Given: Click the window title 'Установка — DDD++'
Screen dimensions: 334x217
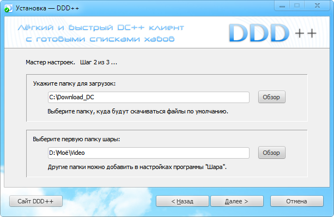Looking at the screenshot, I should 47,8.
